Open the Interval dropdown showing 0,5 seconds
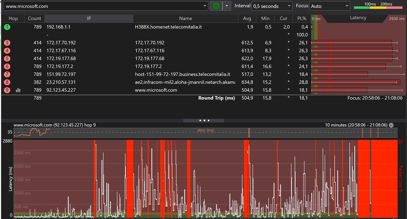This screenshot has height=219, width=407. click(x=272, y=6)
